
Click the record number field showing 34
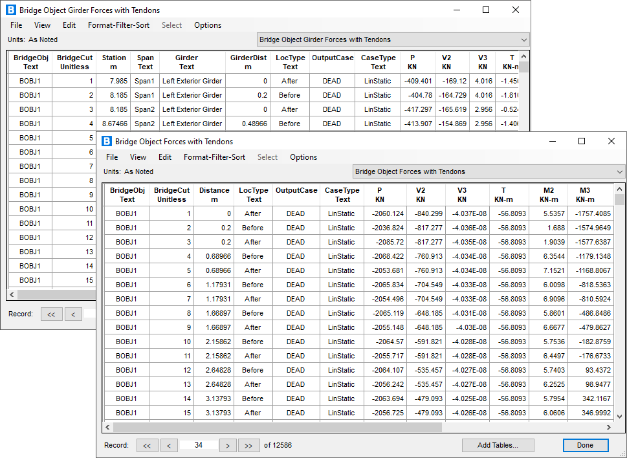(198, 445)
